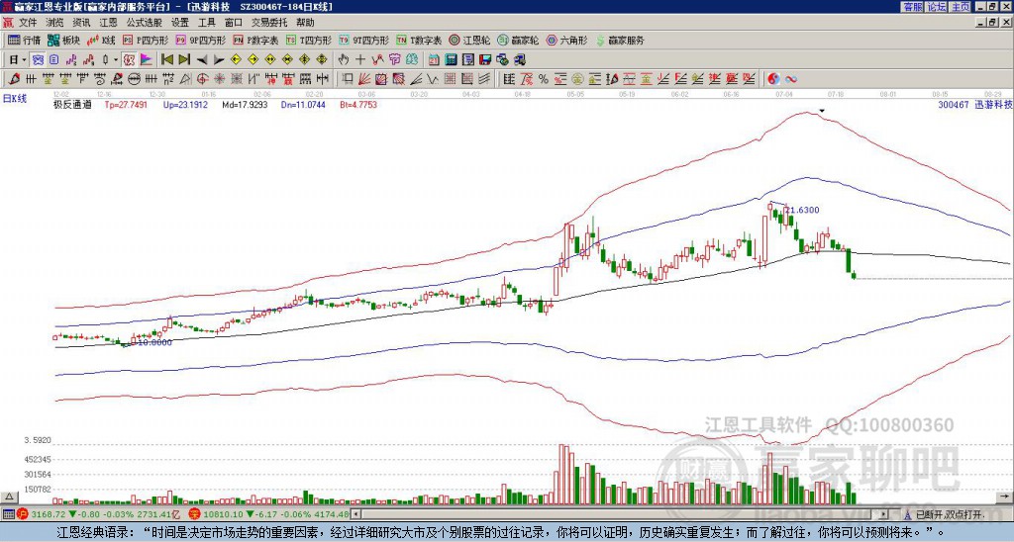Click the 极反通道 indicator label
Screen dimensions: 1014x542
coord(71,104)
